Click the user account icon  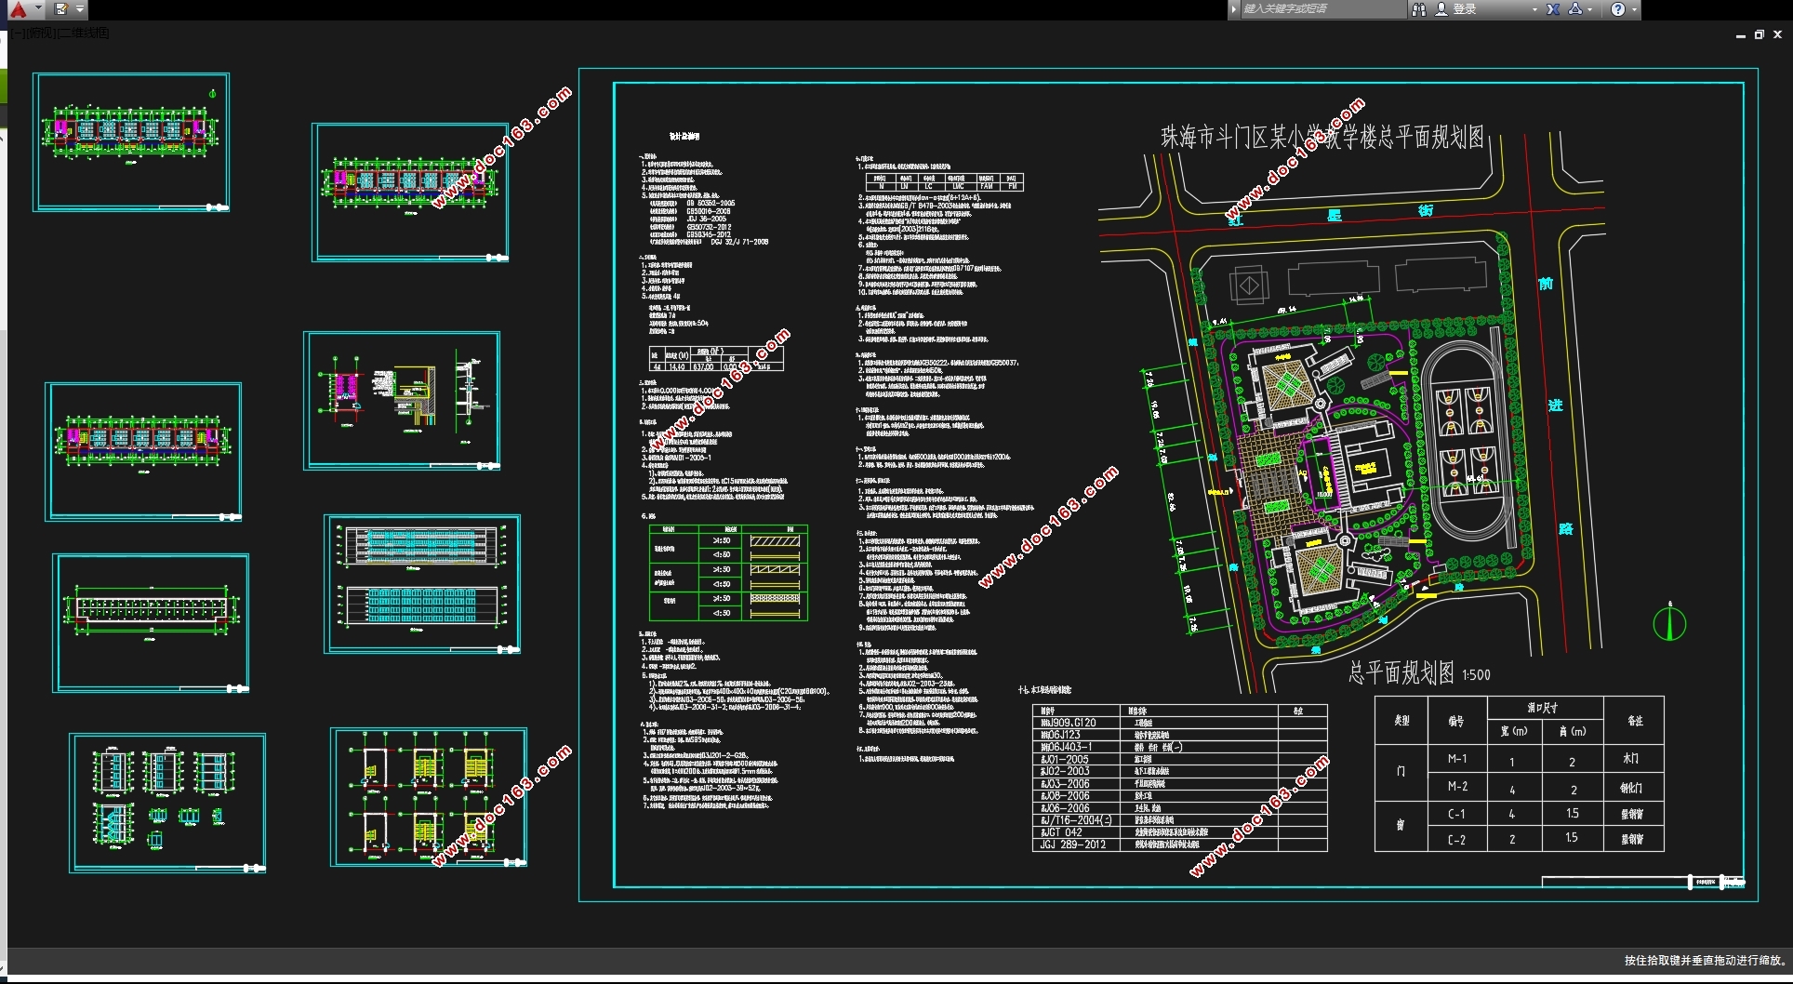pos(1441,9)
